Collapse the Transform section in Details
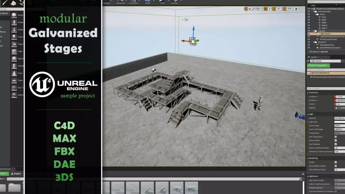This screenshot has width=345, height=194. coord(308,93)
